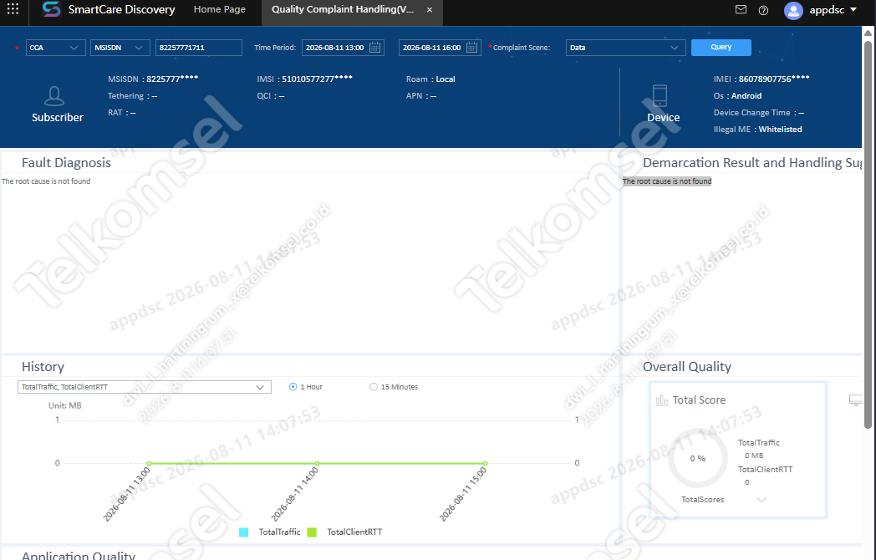876x560 pixels.
Task: Open the CCA dropdown
Action: tap(56, 48)
